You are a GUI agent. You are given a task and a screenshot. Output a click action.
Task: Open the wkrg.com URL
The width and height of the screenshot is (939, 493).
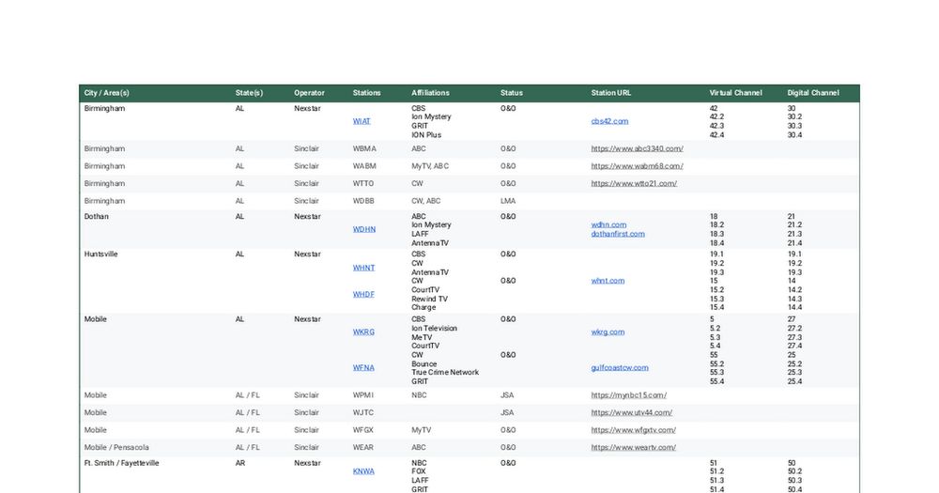608,332
